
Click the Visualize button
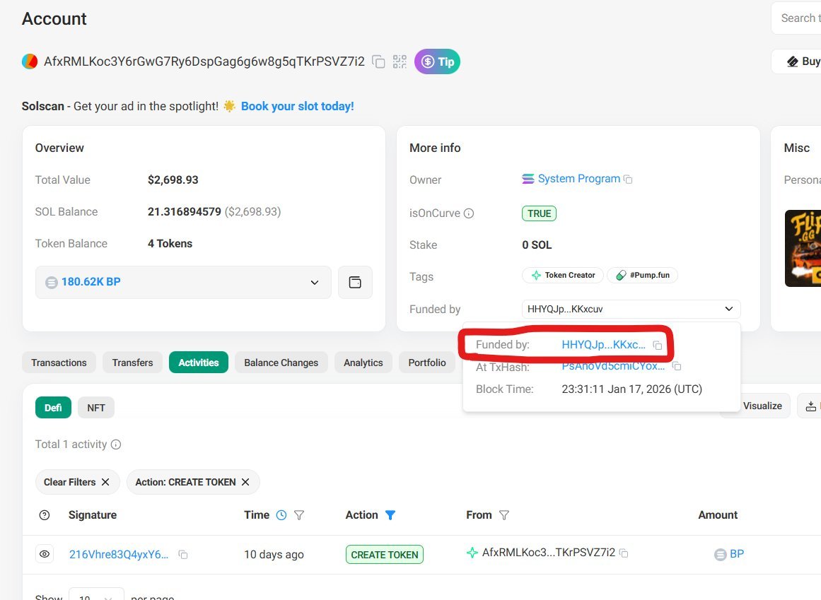coord(762,405)
